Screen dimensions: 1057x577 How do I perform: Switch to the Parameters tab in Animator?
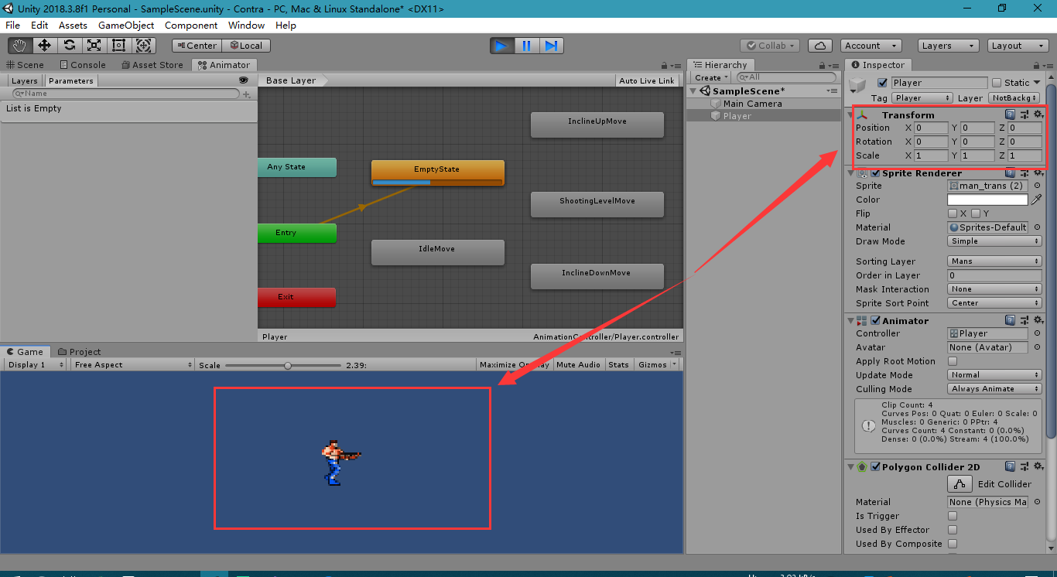[70, 80]
